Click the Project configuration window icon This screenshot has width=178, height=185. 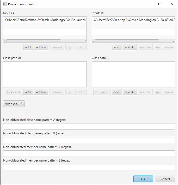[x=4, y=4]
